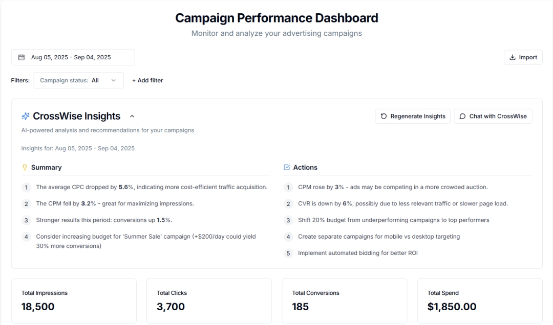Click action item about automated bidding
Screen dimensions: 553x325
357,253
